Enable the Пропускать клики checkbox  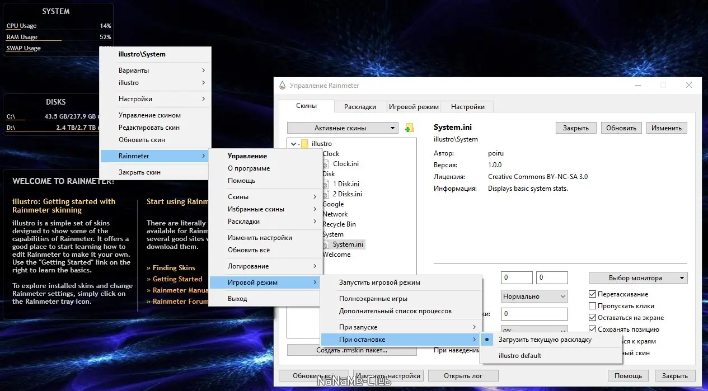coord(593,306)
